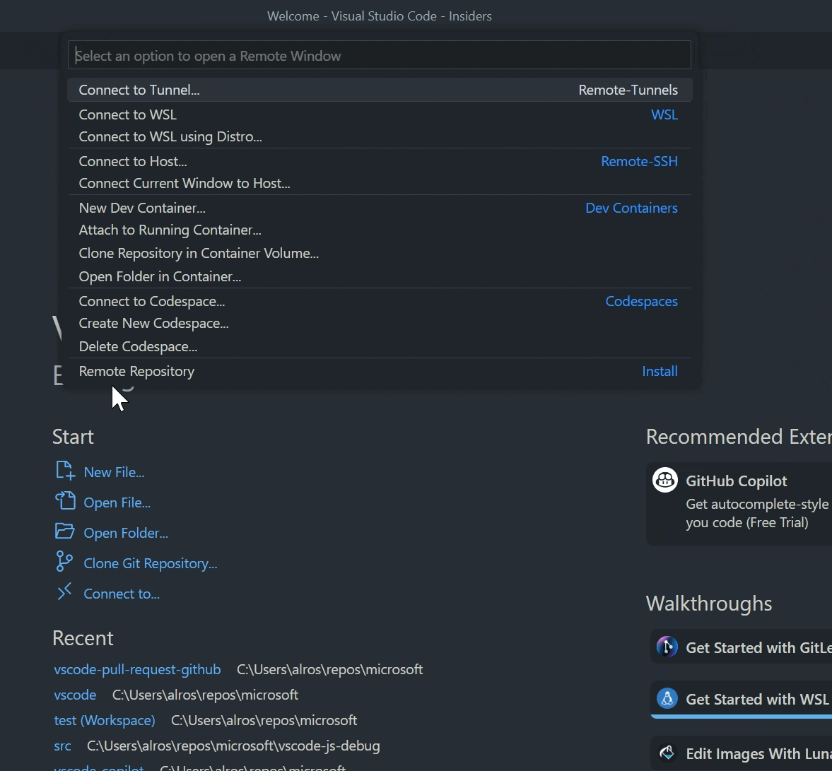Click Install next to Remote Repository

[659, 371]
